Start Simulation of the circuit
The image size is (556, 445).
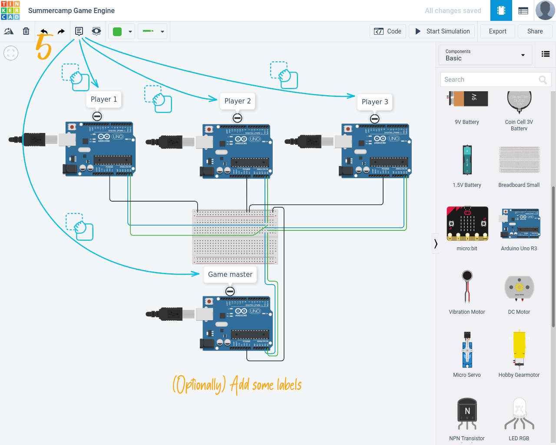coord(442,31)
